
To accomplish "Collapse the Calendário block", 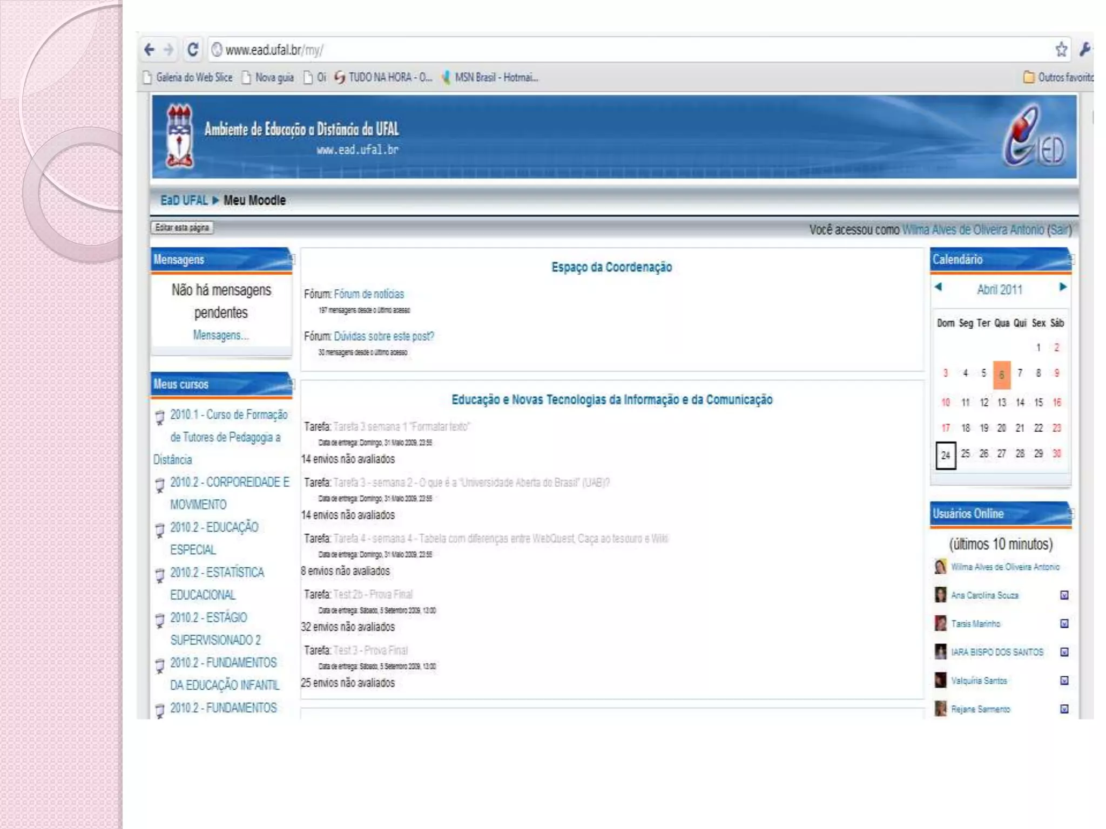I will tap(1071, 260).
